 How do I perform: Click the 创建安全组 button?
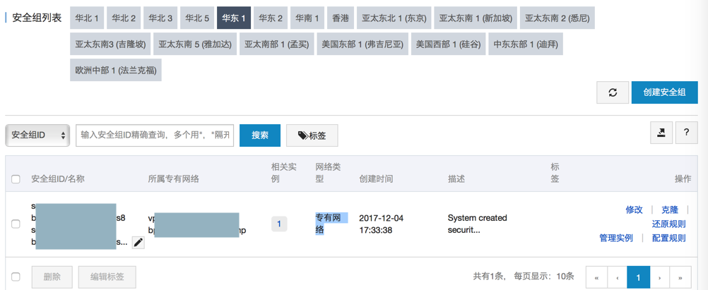pos(664,92)
